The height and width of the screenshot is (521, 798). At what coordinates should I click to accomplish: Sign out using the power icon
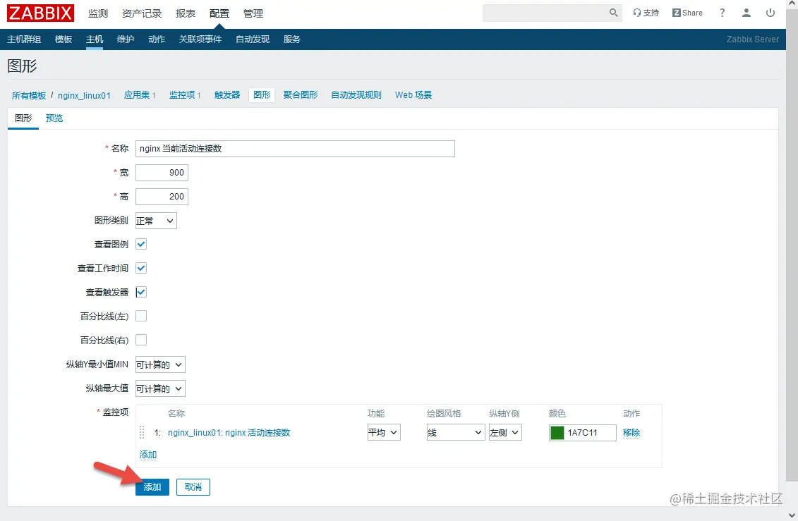tap(770, 12)
